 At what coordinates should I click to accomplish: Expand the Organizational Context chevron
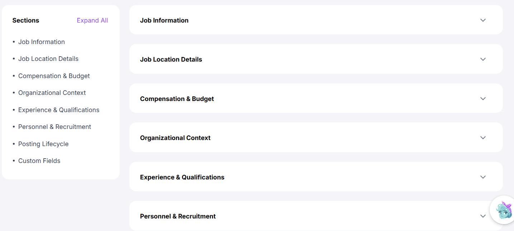pyautogui.click(x=483, y=138)
